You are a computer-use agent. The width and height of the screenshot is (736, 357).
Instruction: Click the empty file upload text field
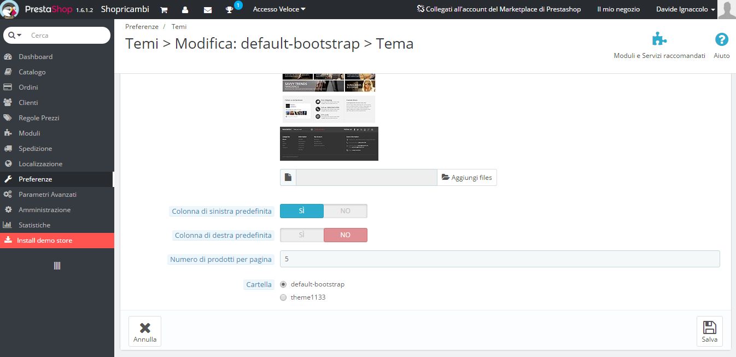pos(366,178)
